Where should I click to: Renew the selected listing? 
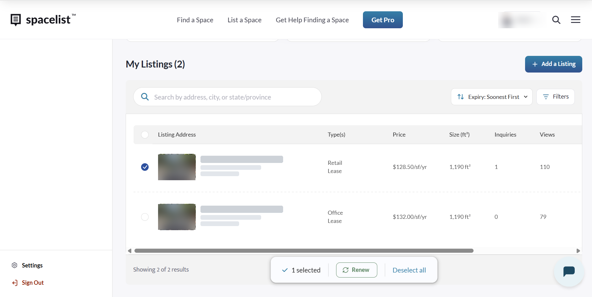[x=356, y=270]
